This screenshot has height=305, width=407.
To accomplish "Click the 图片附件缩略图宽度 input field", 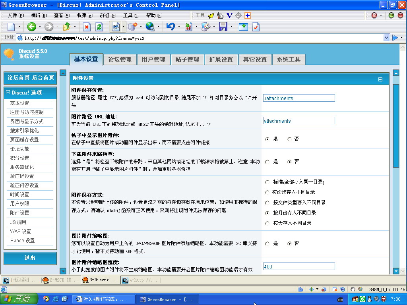I will tap(299, 266).
